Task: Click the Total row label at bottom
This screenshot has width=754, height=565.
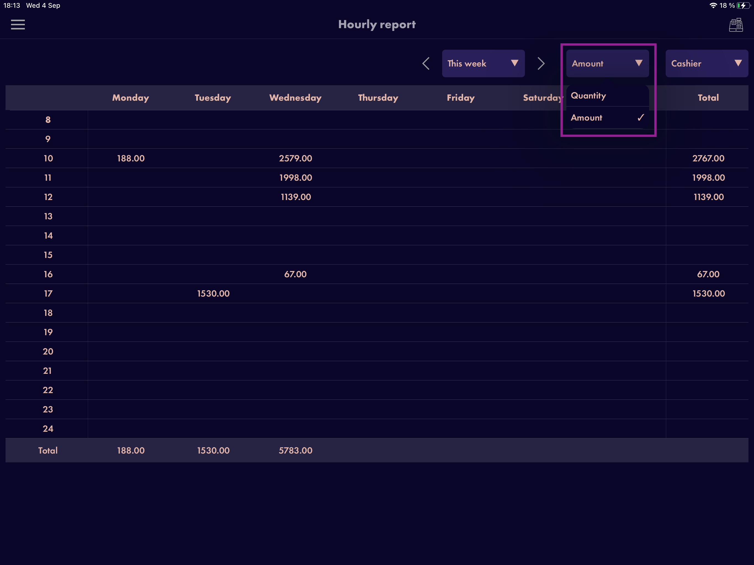Action: pos(48,451)
